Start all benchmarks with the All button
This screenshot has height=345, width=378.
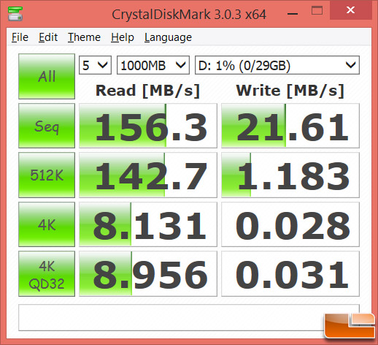coord(47,76)
